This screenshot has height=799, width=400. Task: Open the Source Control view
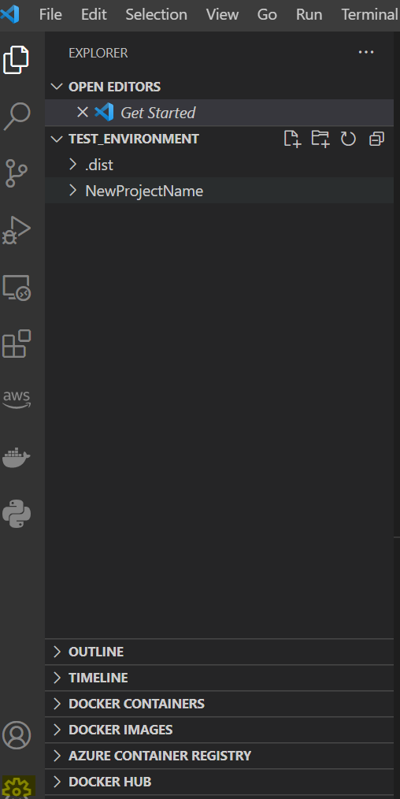pos(17,173)
